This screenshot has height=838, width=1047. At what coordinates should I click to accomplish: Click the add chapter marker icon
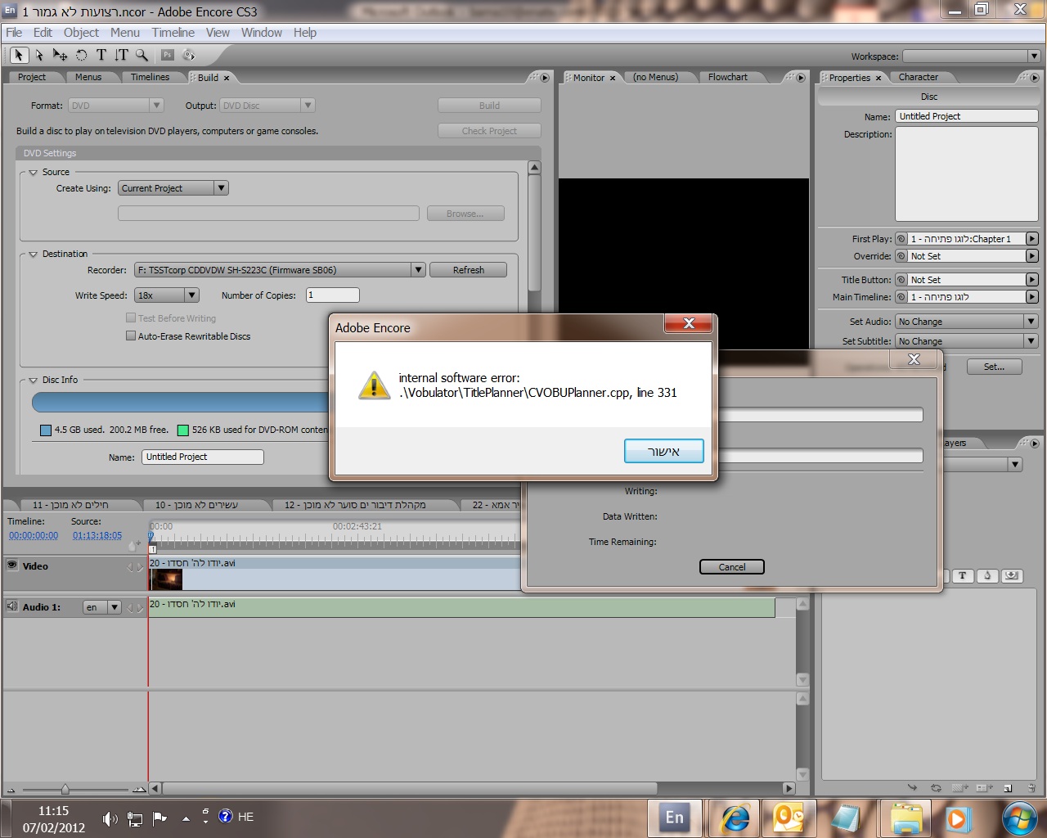135,545
